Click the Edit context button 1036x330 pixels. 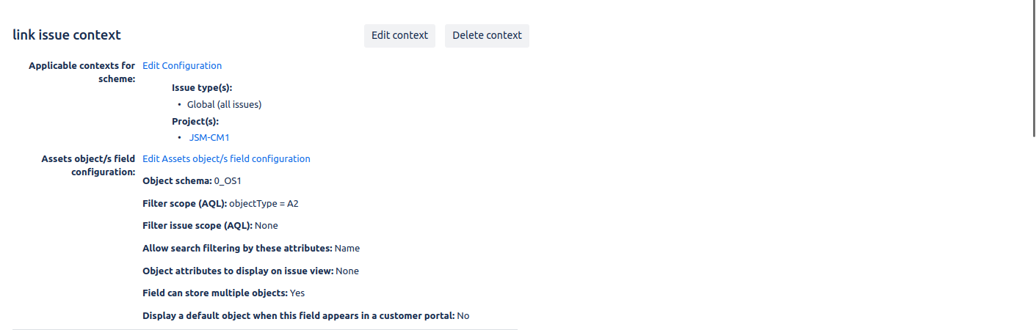click(x=399, y=35)
